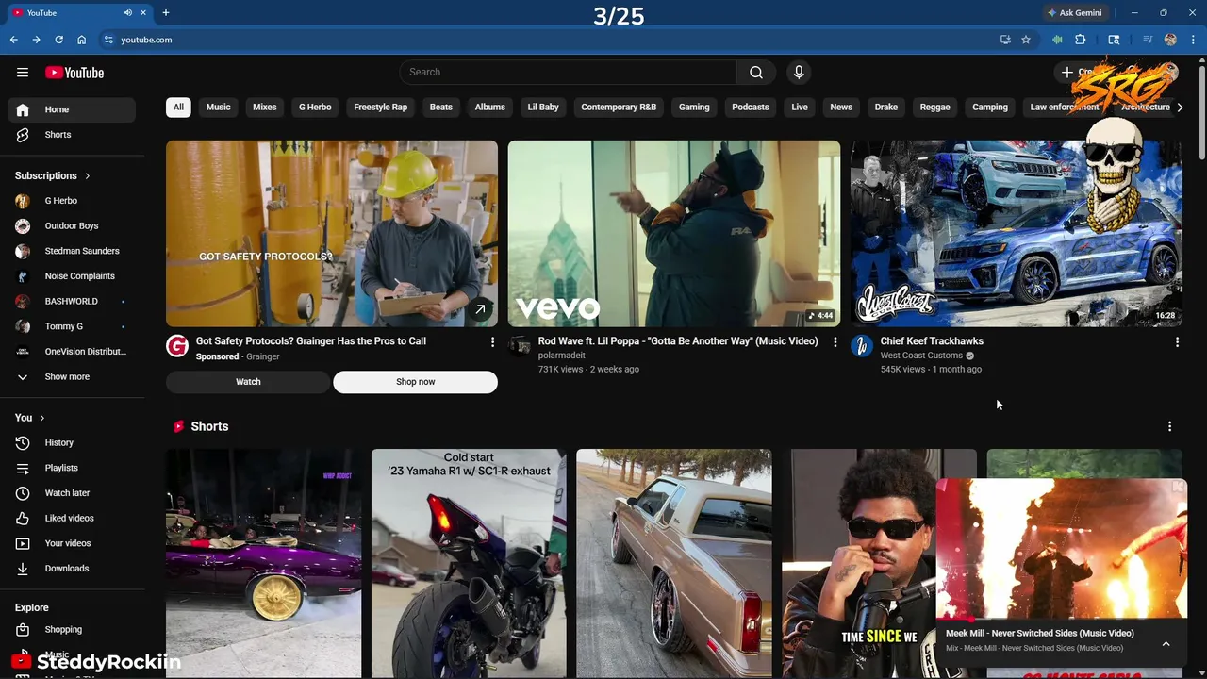1207x679 pixels.
Task: Click the Grainger advertiser avatar
Action: pyautogui.click(x=177, y=346)
